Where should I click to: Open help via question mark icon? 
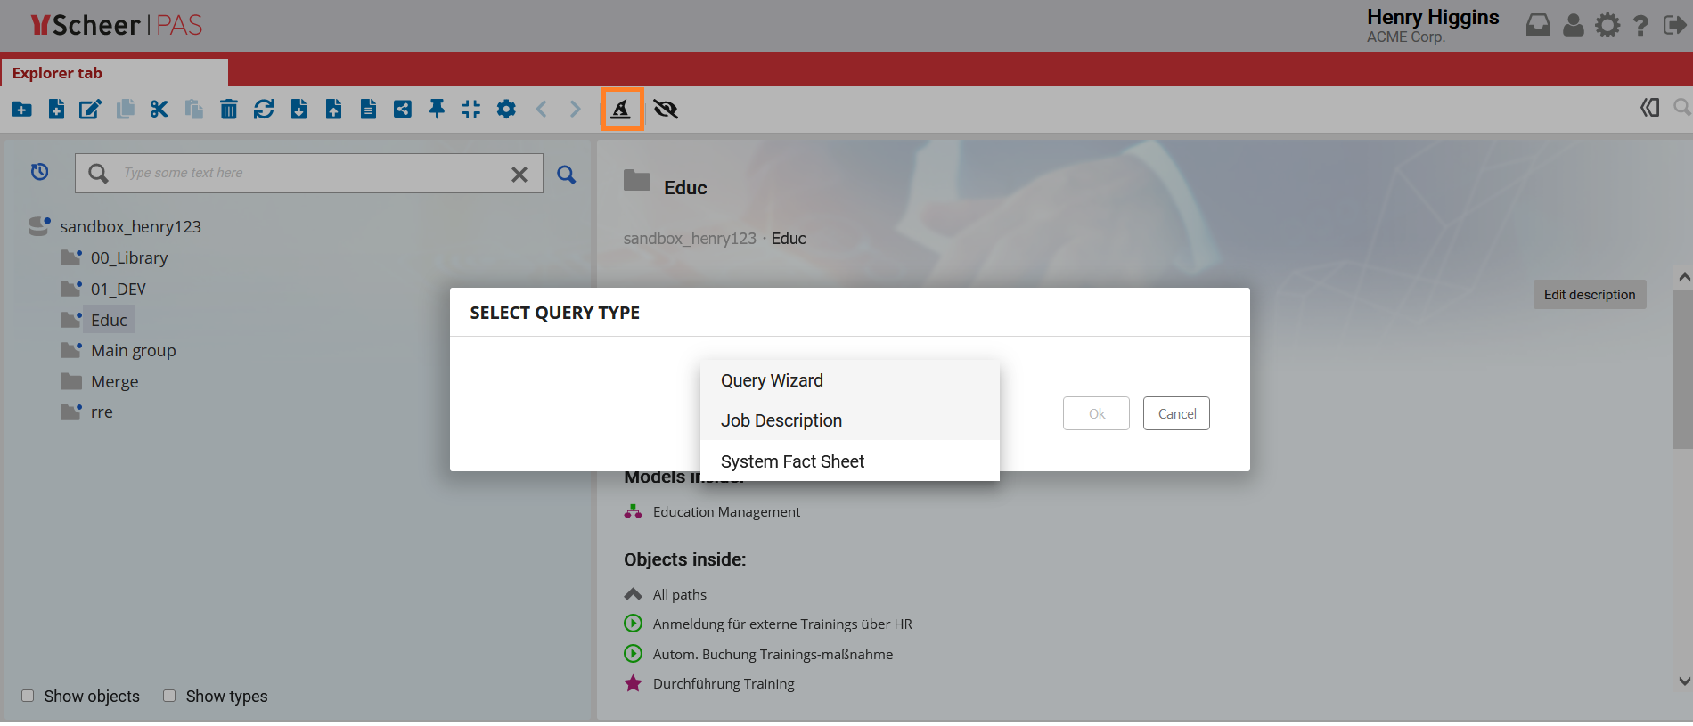pos(1640,25)
